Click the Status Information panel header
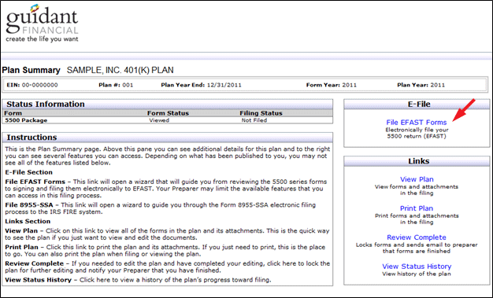The width and height of the screenshot is (493, 298). (167, 105)
